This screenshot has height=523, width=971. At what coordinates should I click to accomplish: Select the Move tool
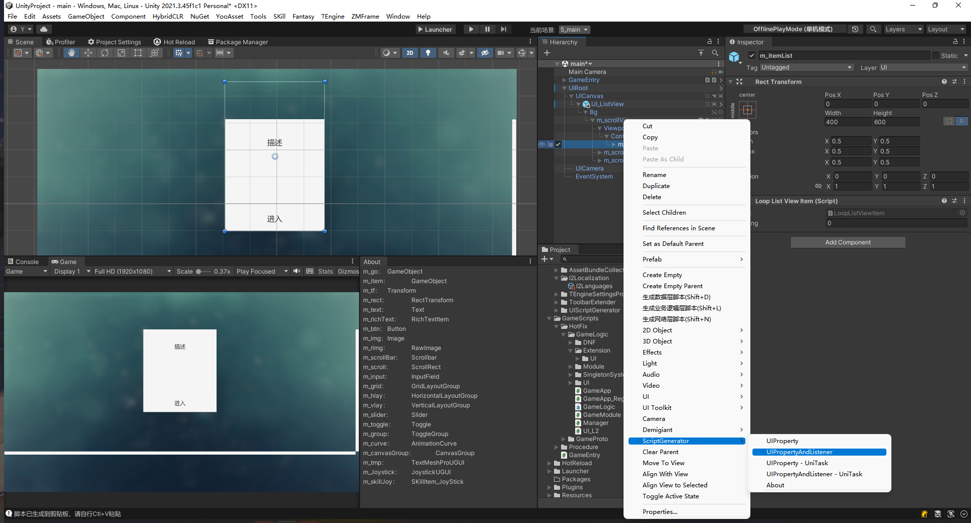coord(88,52)
